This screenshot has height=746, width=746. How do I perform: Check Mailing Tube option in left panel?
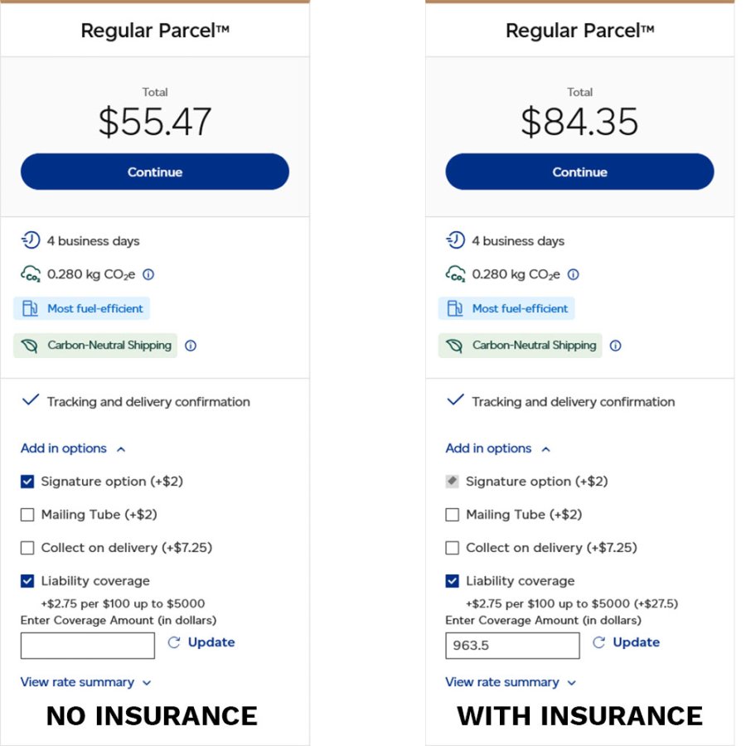27,515
